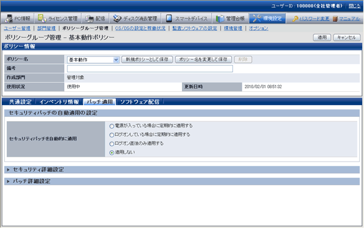This screenshot has height=228, width=364.
Task: Click the ライセンス管理 license icon
Action: pyautogui.click(x=42, y=18)
